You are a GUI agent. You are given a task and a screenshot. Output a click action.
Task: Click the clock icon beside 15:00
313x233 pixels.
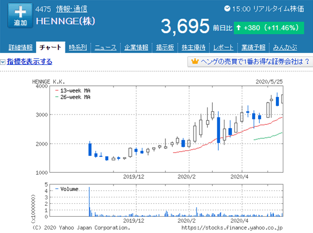click(x=227, y=8)
